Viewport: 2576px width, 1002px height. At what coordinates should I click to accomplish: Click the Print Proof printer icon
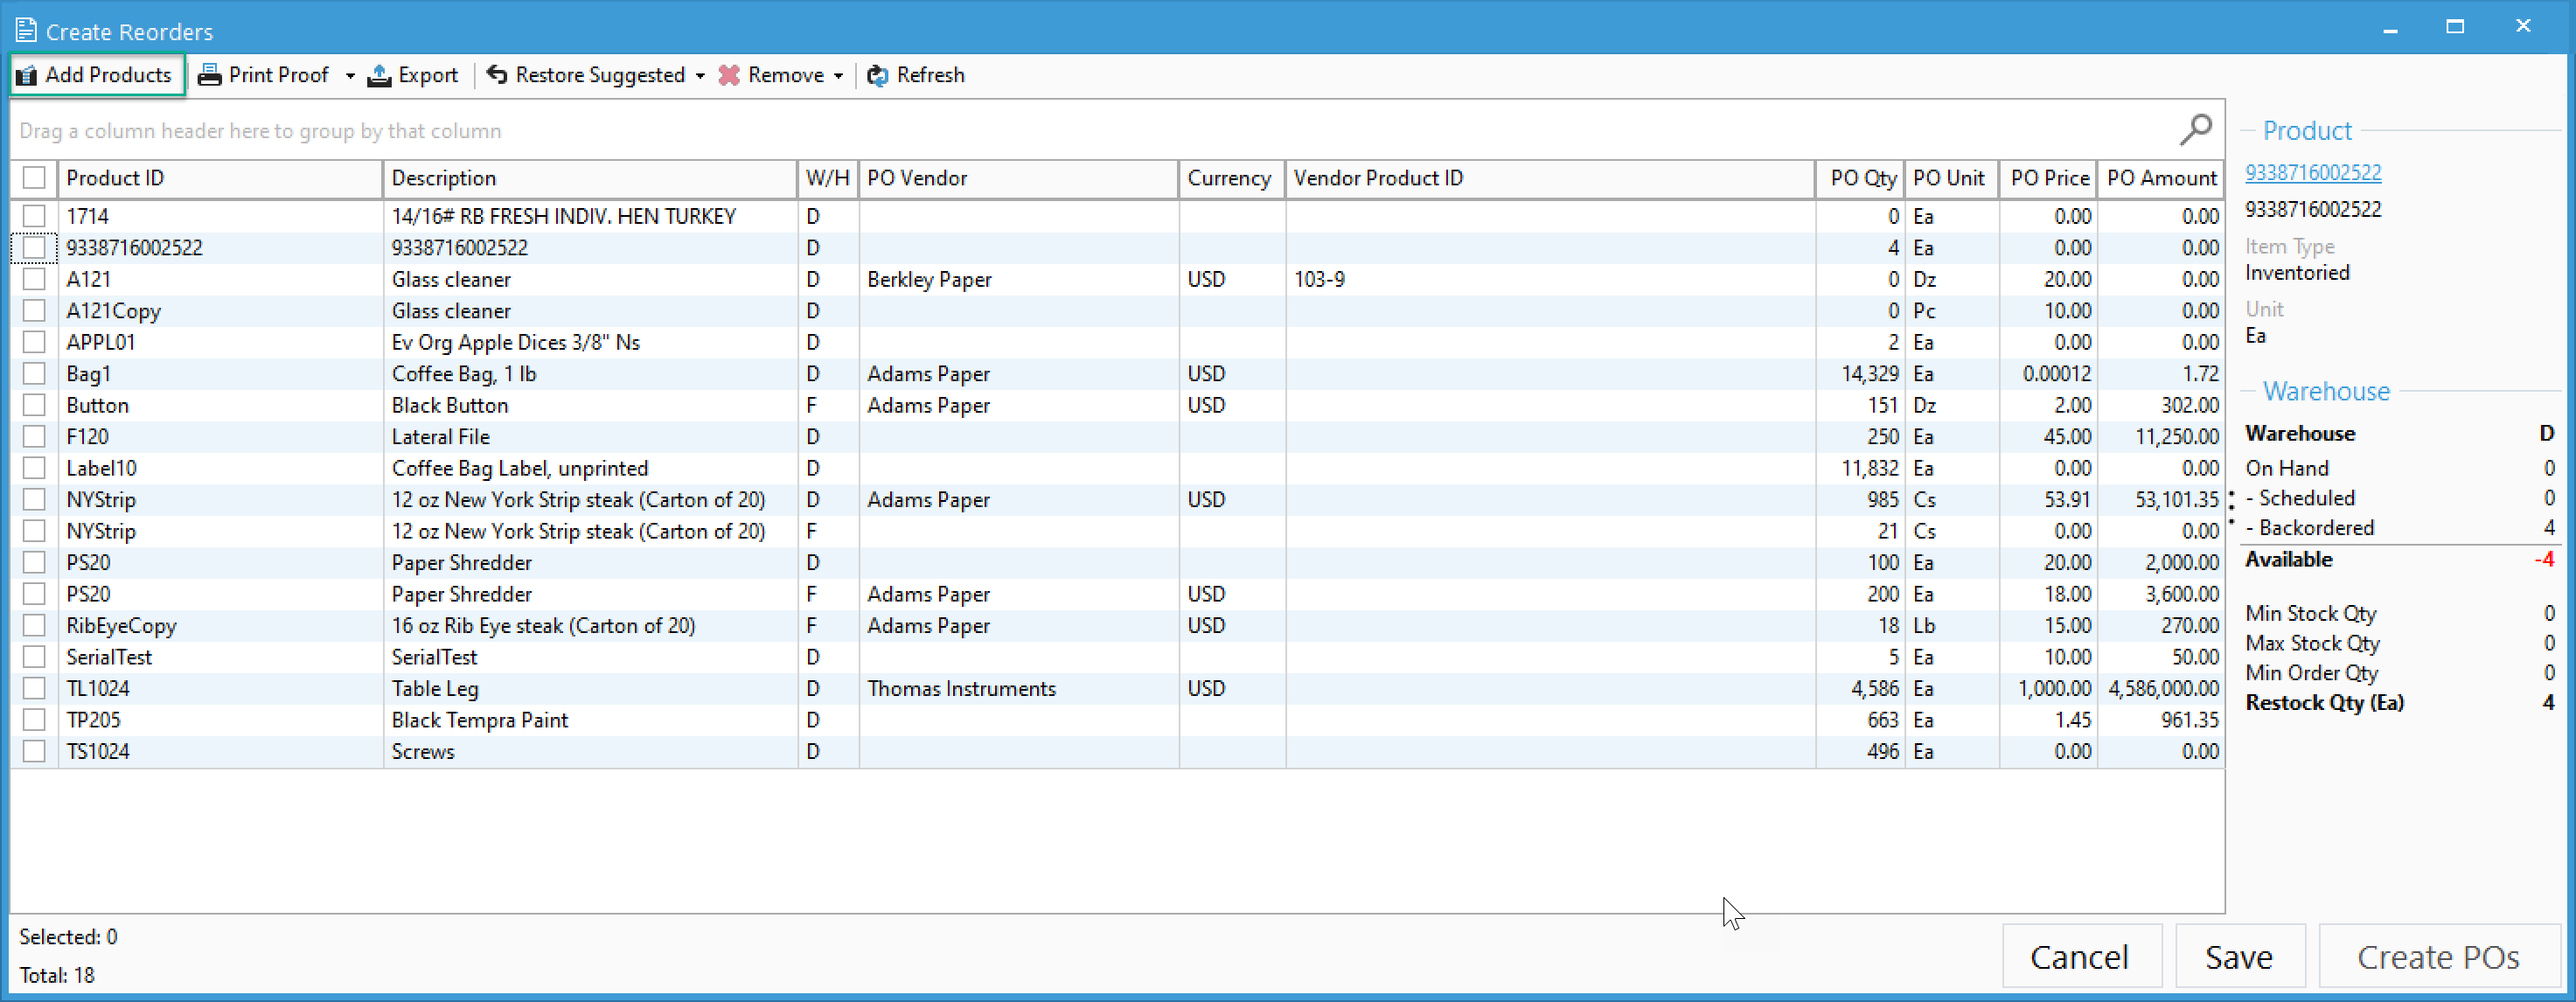[x=209, y=74]
